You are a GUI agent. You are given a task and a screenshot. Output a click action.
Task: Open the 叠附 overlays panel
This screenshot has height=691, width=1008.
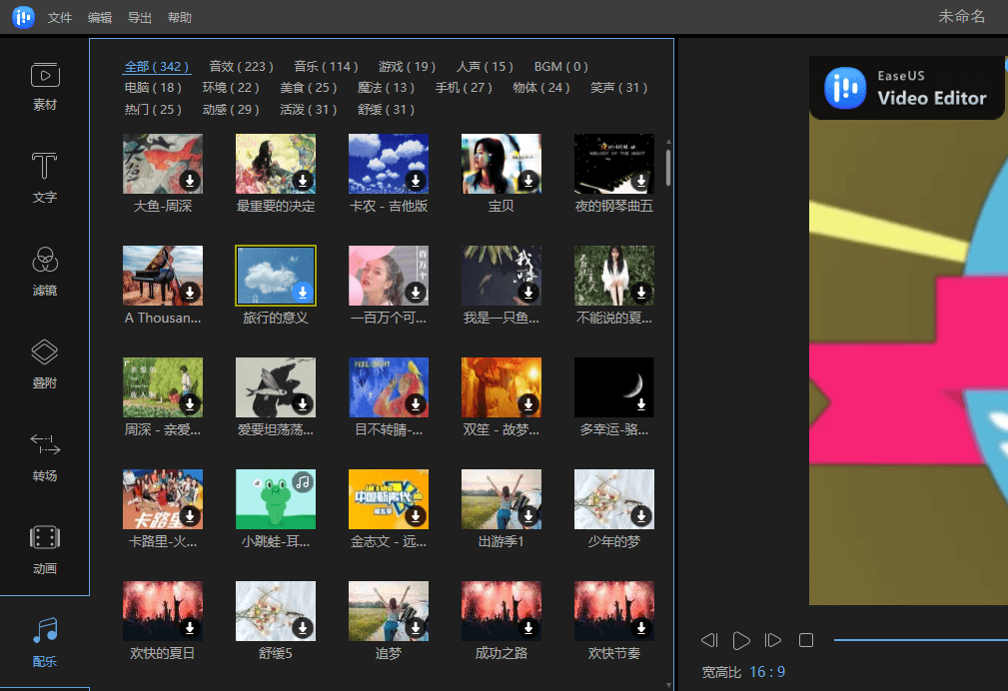pos(45,362)
